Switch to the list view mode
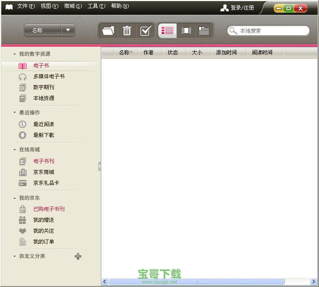 167,30
